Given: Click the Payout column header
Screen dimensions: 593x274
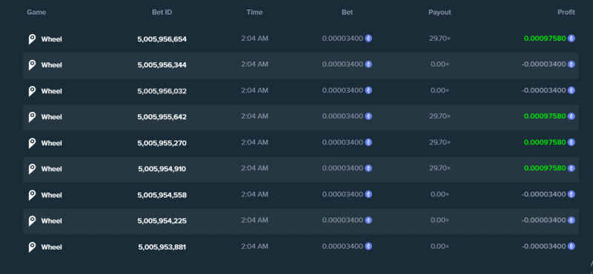Looking at the screenshot, I should tap(440, 12).
